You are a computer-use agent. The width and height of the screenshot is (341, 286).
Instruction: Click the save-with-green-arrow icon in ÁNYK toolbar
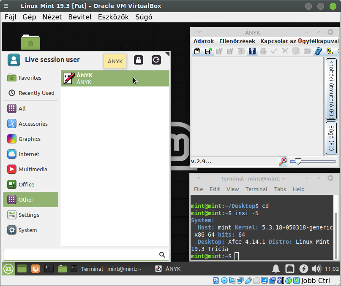[208, 51]
